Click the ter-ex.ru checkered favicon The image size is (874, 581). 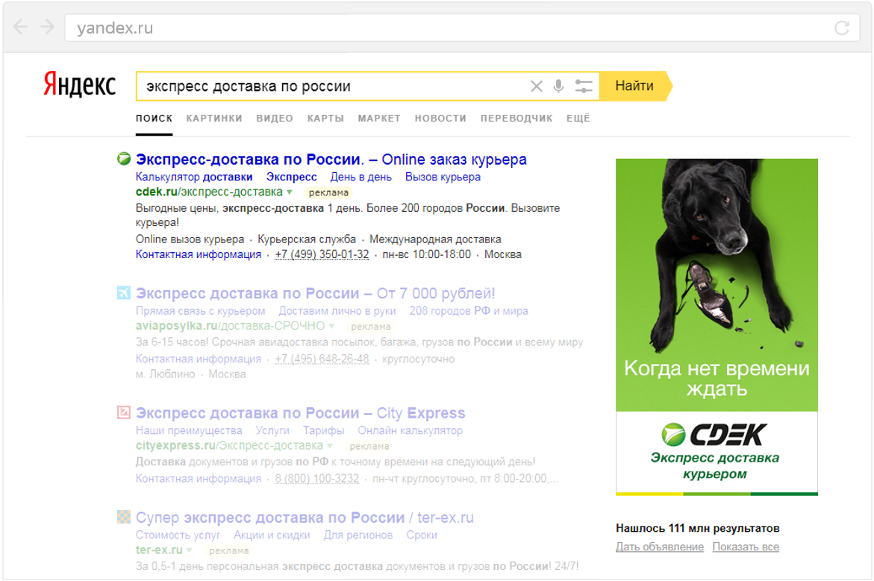[x=124, y=517]
